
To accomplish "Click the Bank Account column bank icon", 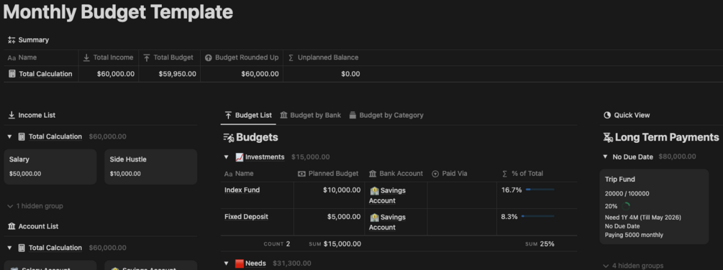I will (x=373, y=174).
